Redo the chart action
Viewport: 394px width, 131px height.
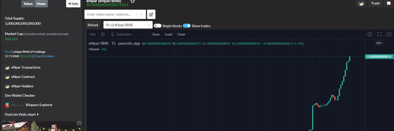coord(145,34)
